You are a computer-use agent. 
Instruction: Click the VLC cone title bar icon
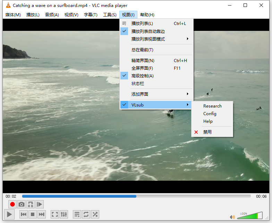coord(8,6)
